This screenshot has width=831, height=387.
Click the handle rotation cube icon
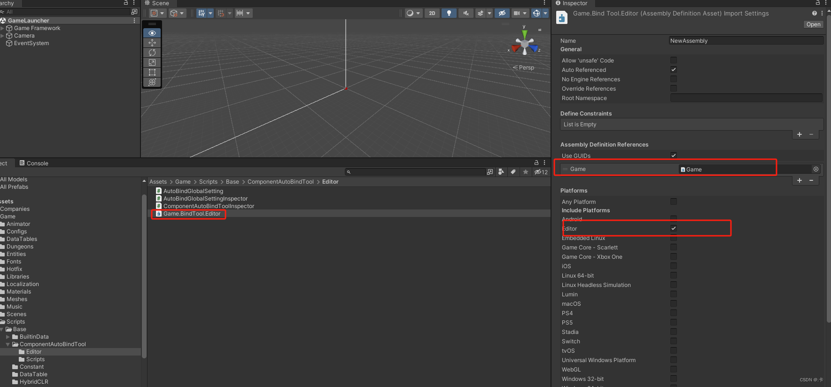tap(174, 13)
